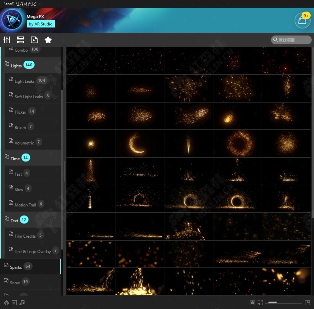Click the Bokeh AE file icon
The image size is (314, 309).
coord(11,125)
